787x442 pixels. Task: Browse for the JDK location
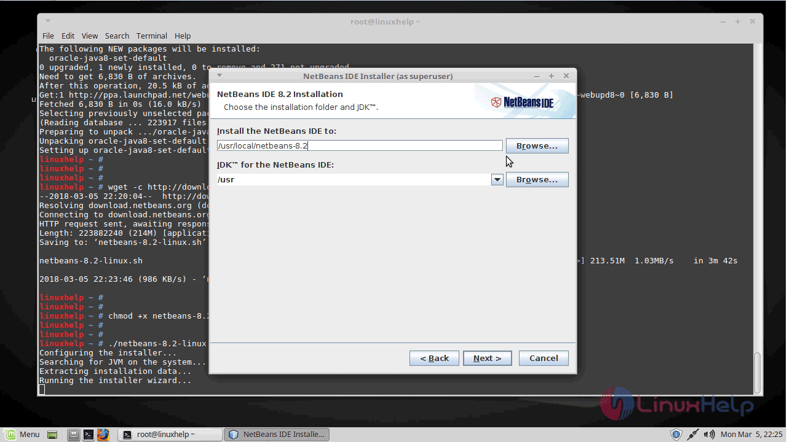click(x=537, y=179)
